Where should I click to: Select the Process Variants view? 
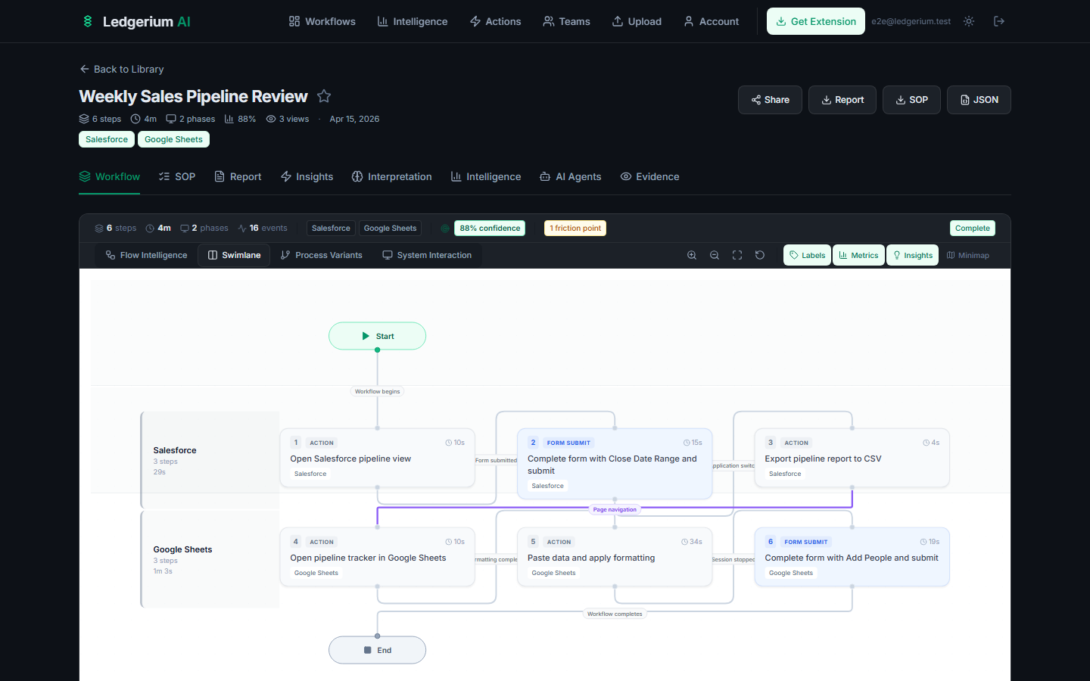[321, 256]
